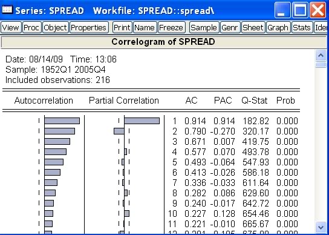Show descriptive Stats view
329x235 pixels.
302,27
